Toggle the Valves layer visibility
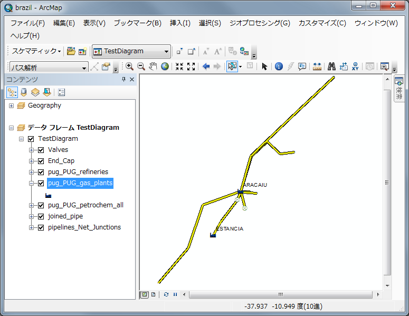Image resolution: width=409 pixels, height=316 pixels. pos(41,150)
